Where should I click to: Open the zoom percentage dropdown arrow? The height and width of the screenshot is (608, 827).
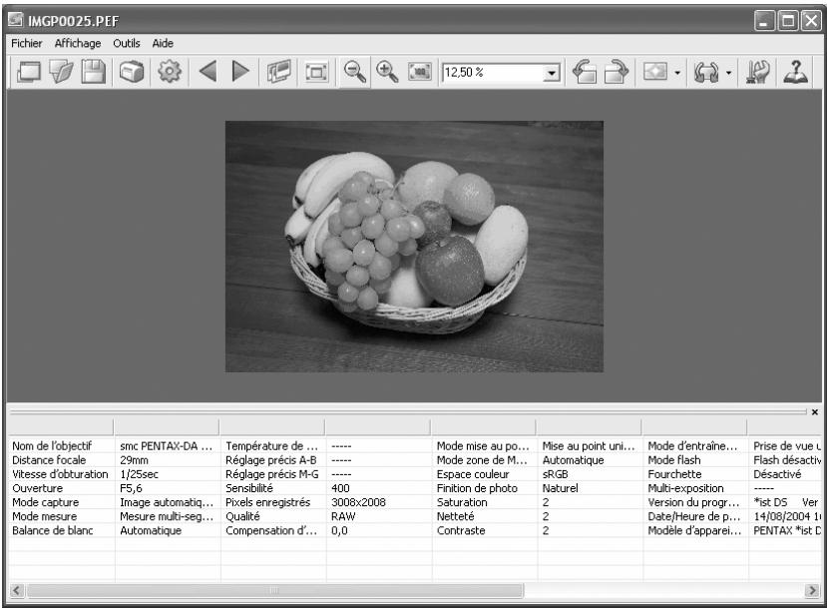coord(551,72)
